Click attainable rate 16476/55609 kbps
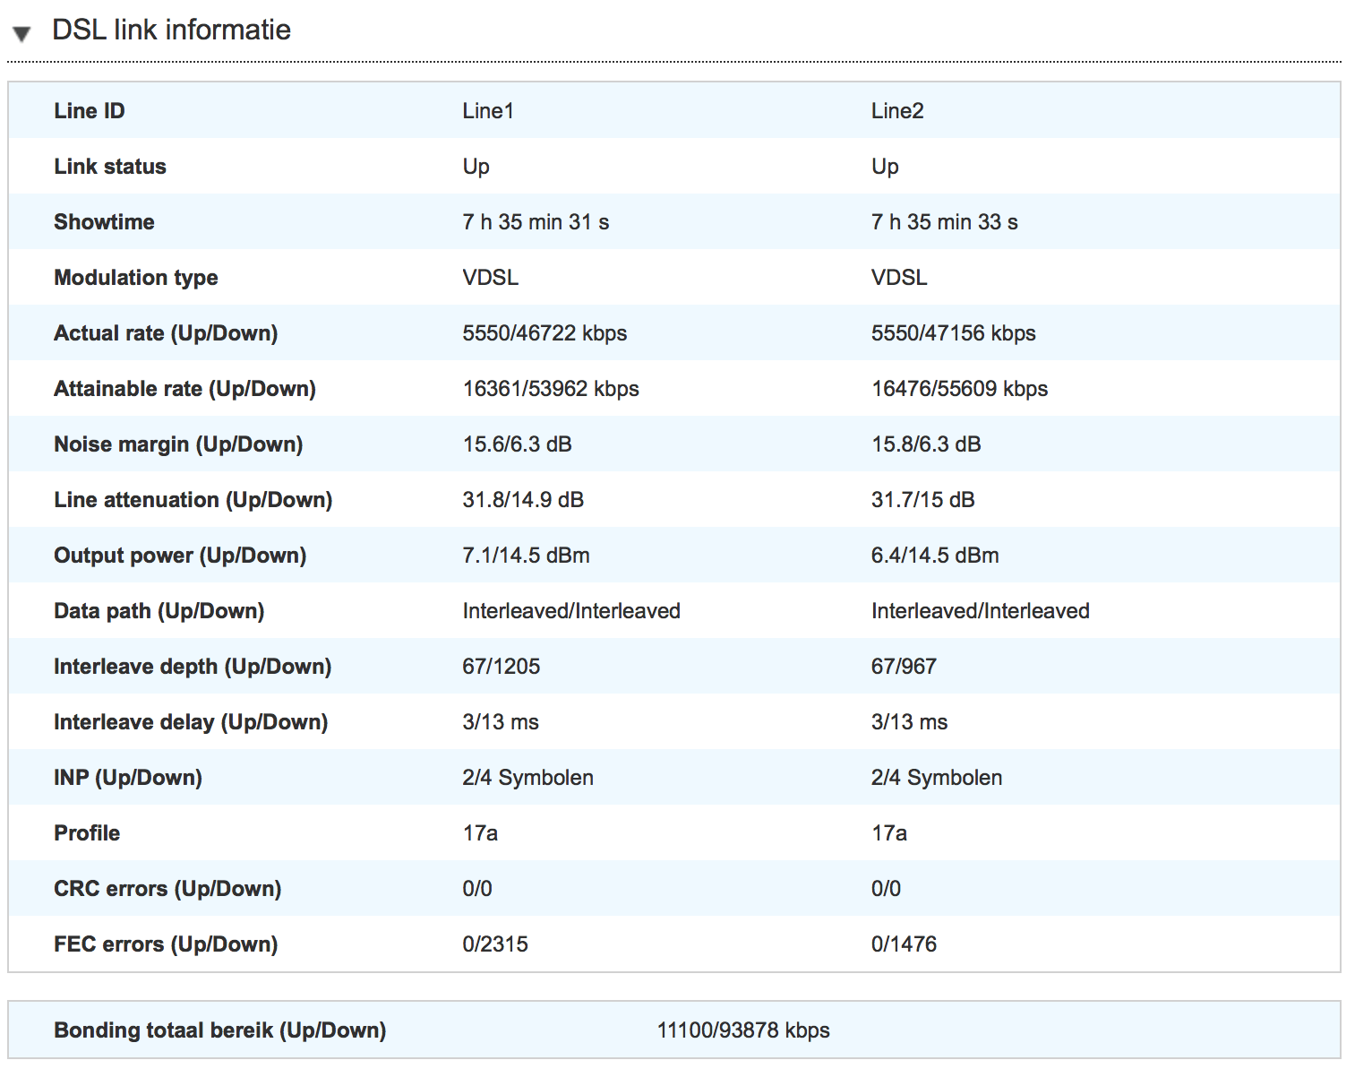 pyautogui.click(x=960, y=389)
